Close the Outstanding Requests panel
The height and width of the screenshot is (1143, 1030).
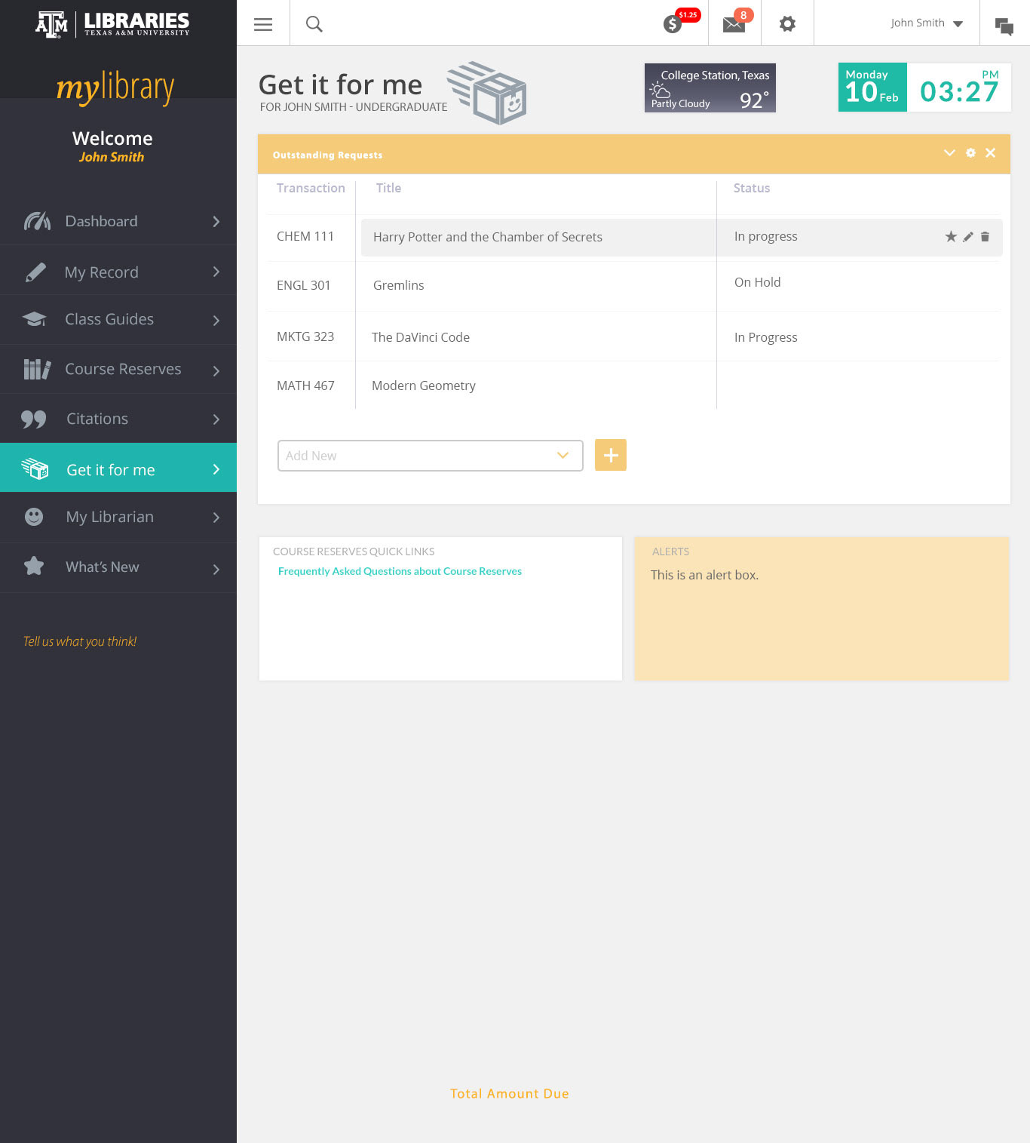pos(991,153)
